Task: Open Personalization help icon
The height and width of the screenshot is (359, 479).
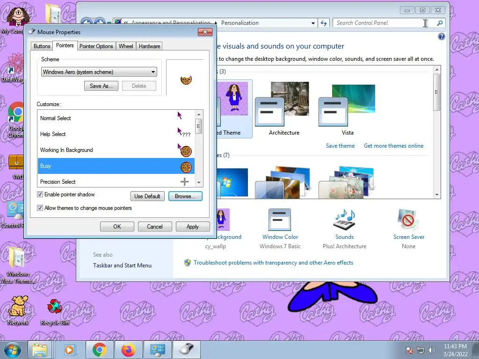Action: 442,36
